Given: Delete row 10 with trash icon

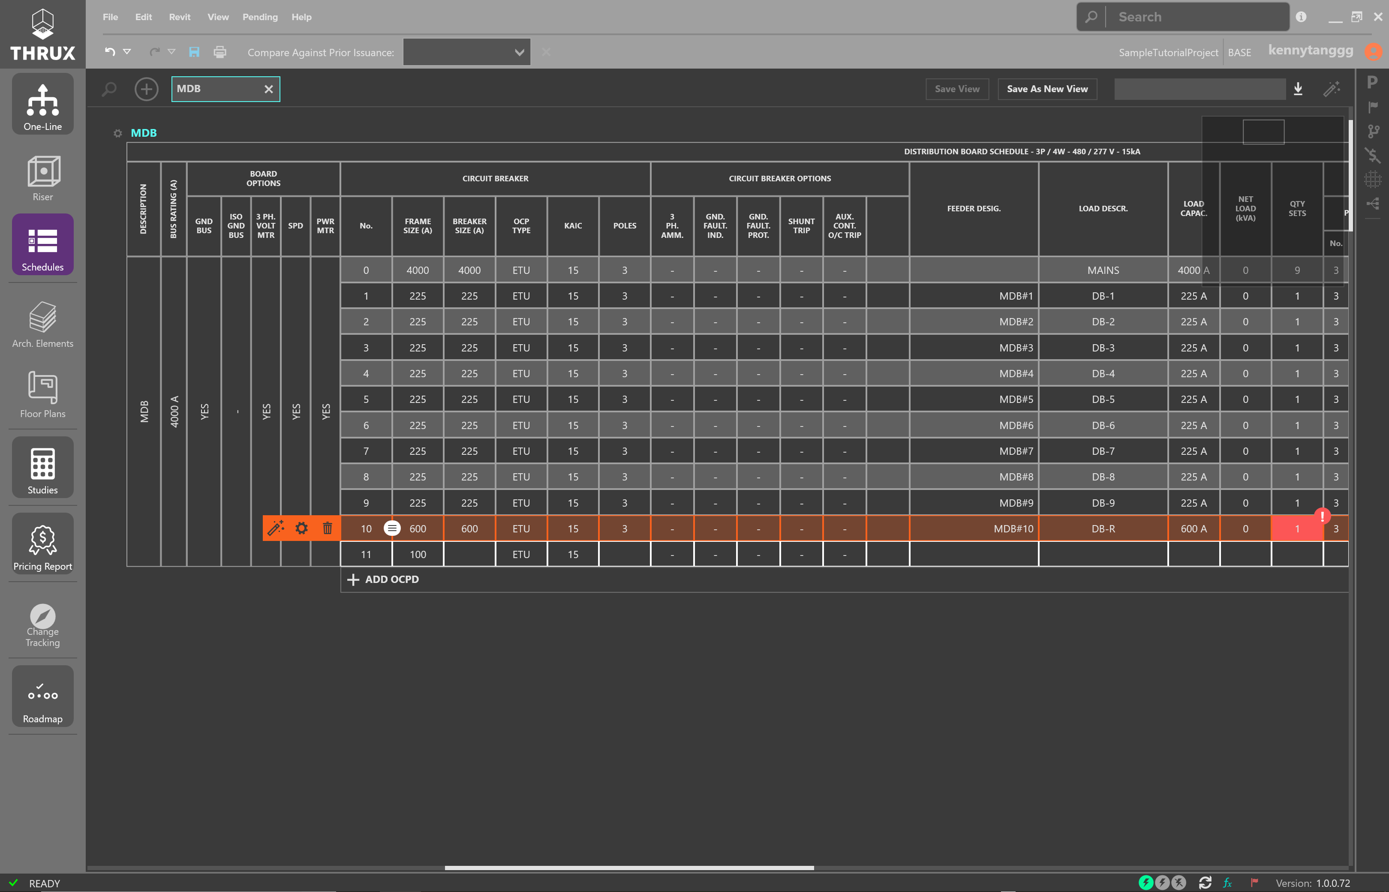Looking at the screenshot, I should click(x=327, y=528).
